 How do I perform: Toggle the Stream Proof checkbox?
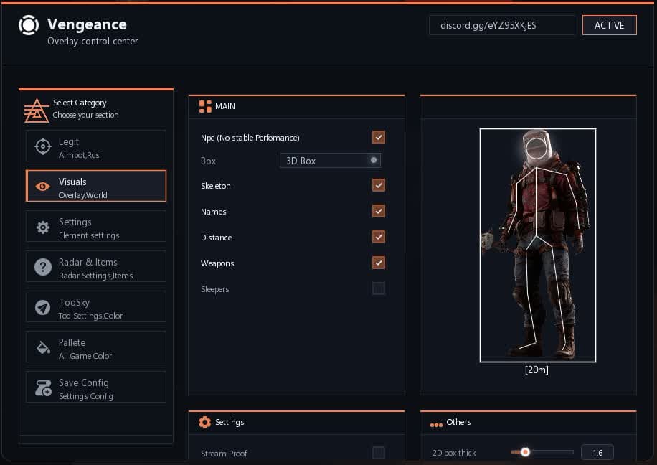(379, 453)
